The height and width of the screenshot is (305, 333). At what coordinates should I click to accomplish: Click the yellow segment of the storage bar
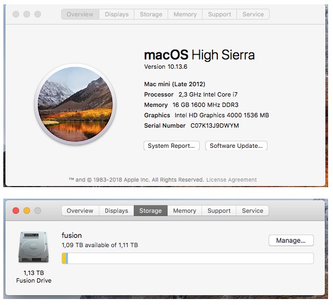(x=64, y=258)
